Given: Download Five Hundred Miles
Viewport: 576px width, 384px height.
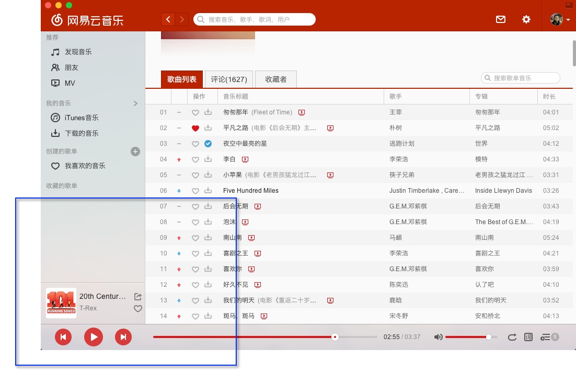Looking at the screenshot, I should [208, 190].
